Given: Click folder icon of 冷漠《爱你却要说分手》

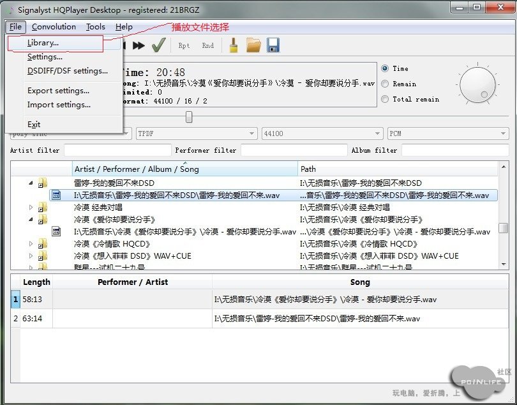Looking at the screenshot, I should pyautogui.click(x=43, y=219).
